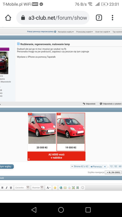This screenshot has height=217, width=122.
Task: Open the '8L (96-2003)' quick navigation dropdown
Action: [113, 173]
